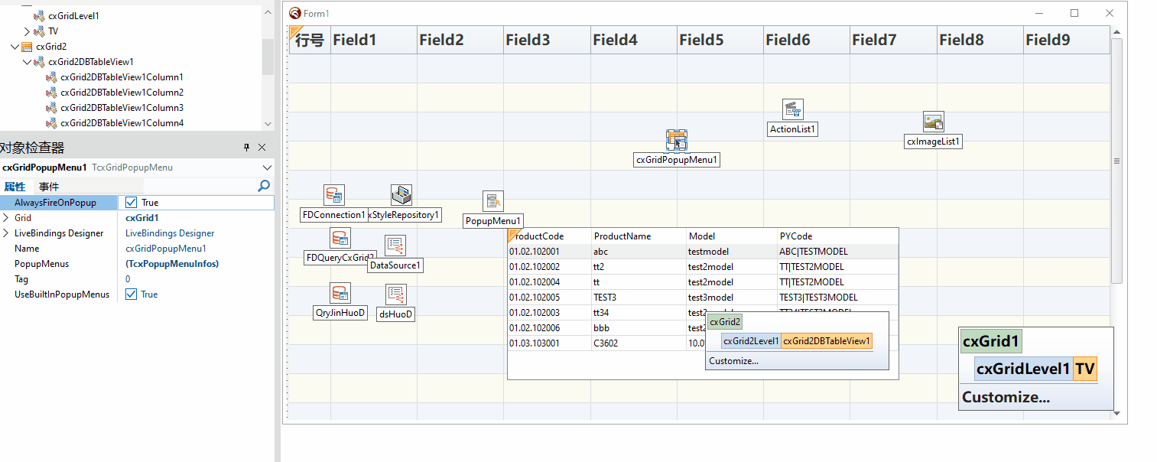
Task: Click the cxStyleRepository1 component icon
Action: coord(401,195)
